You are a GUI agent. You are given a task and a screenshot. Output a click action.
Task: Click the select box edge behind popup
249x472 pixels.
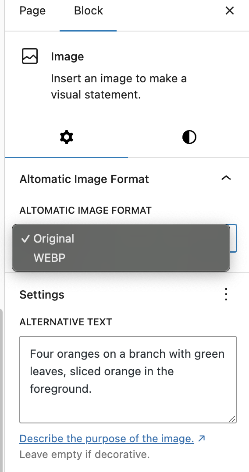pyautogui.click(x=234, y=238)
